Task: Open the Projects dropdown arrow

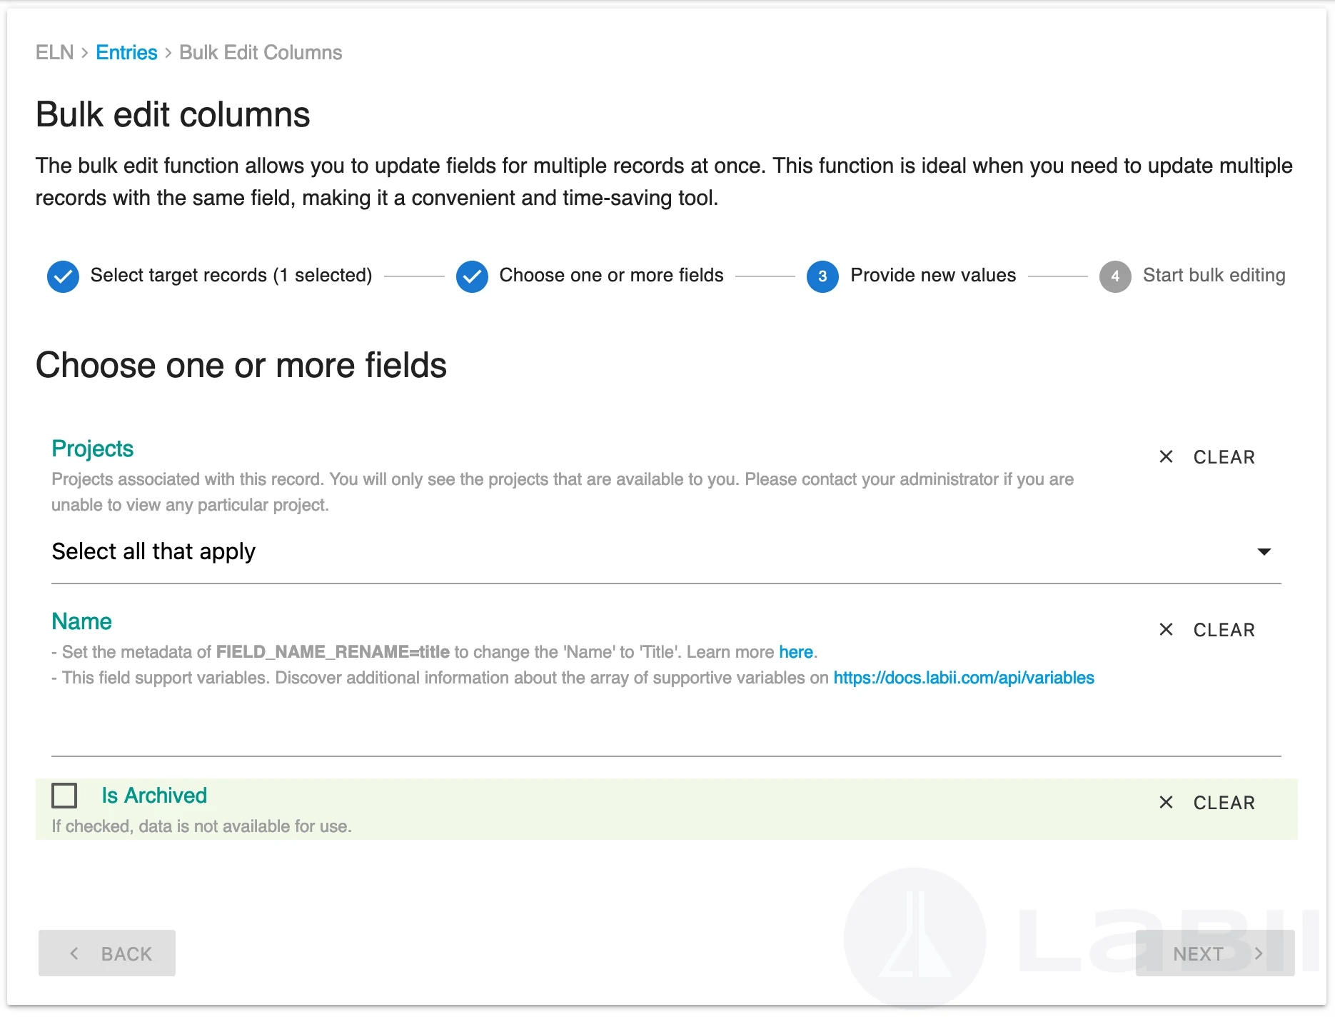Action: coord(1264,551)
